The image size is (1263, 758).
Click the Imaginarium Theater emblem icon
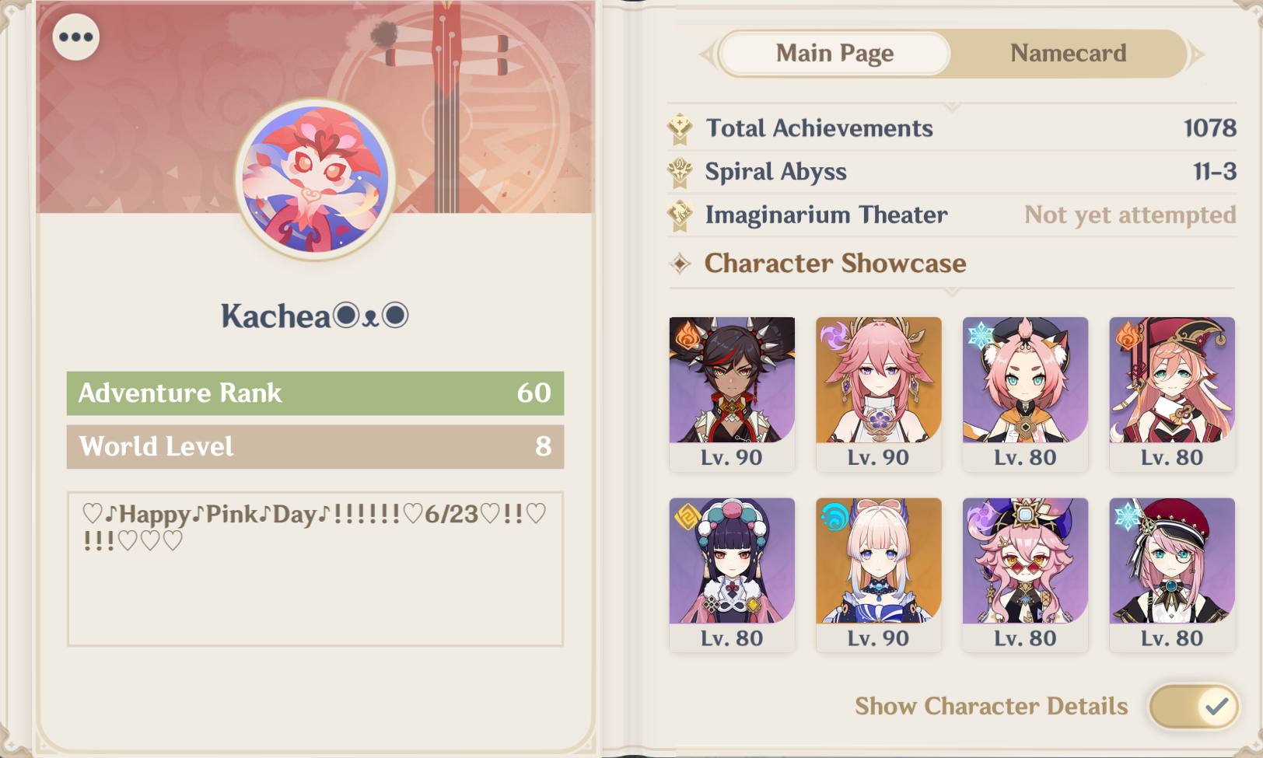[x=680, y=215]
